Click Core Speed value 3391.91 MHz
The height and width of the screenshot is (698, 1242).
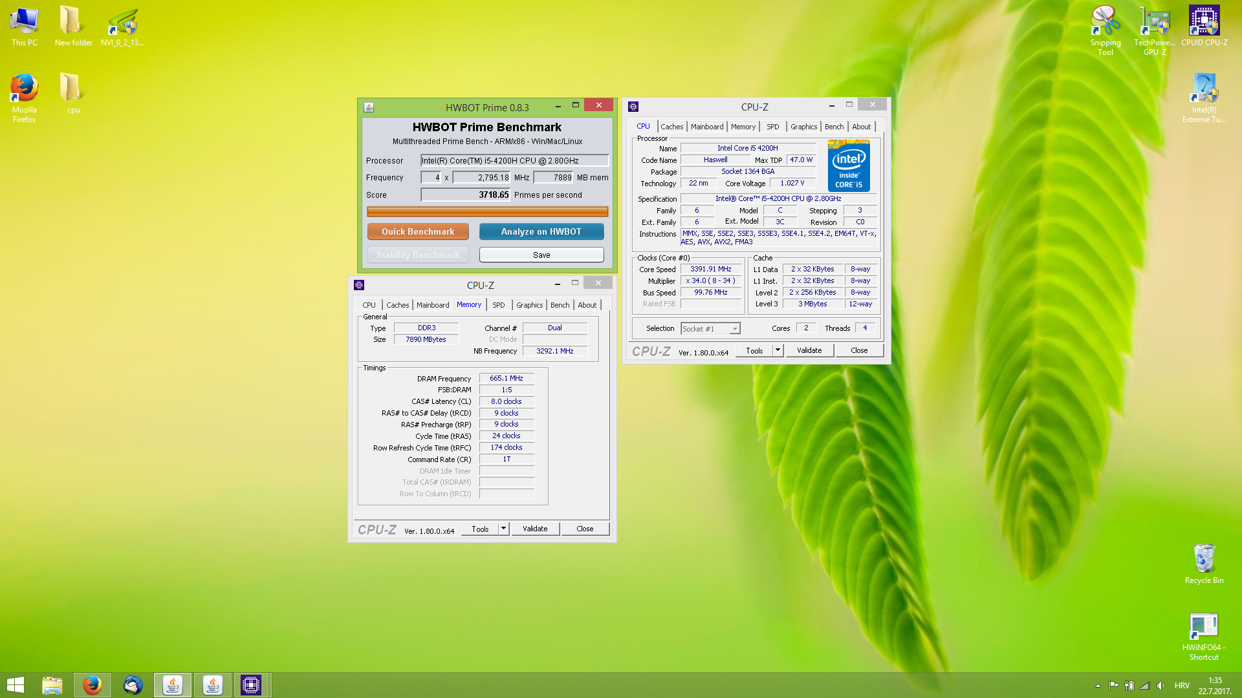tap(711, 269)
